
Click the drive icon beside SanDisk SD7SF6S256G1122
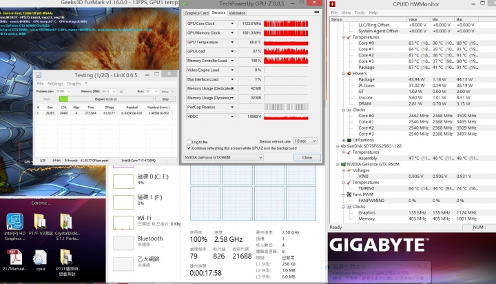click(x=343, y=146)
